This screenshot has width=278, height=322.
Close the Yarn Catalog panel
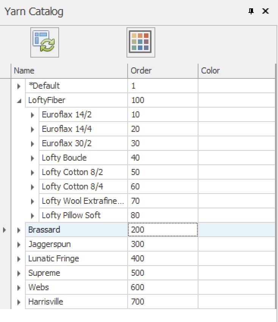click(266, 11)
